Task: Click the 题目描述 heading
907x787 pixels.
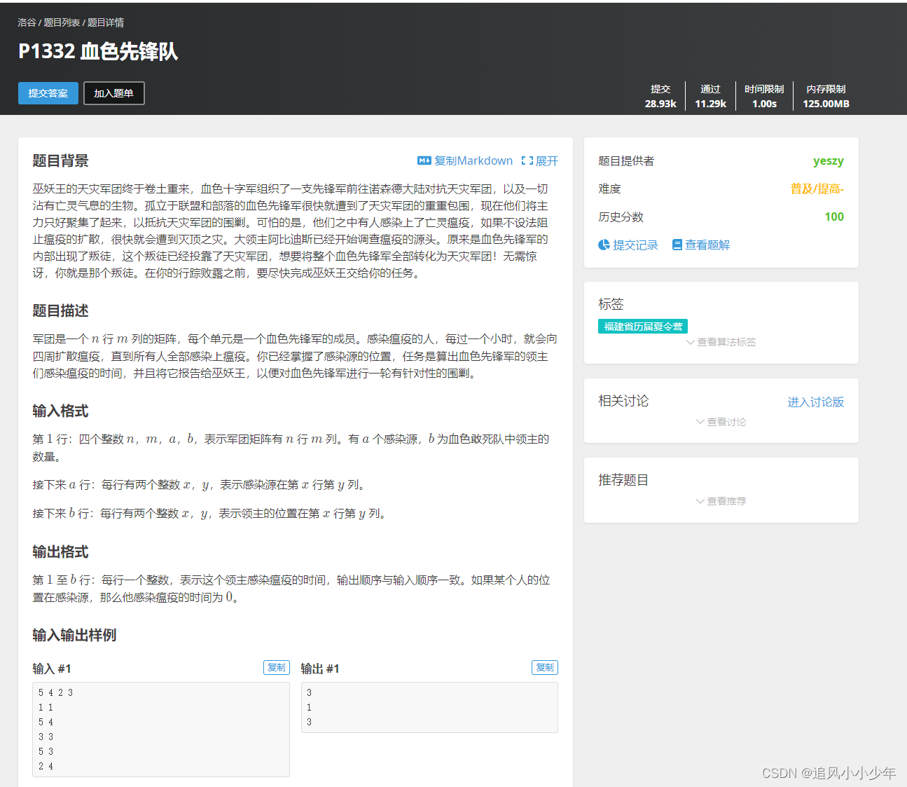Action: pos(60,310)
